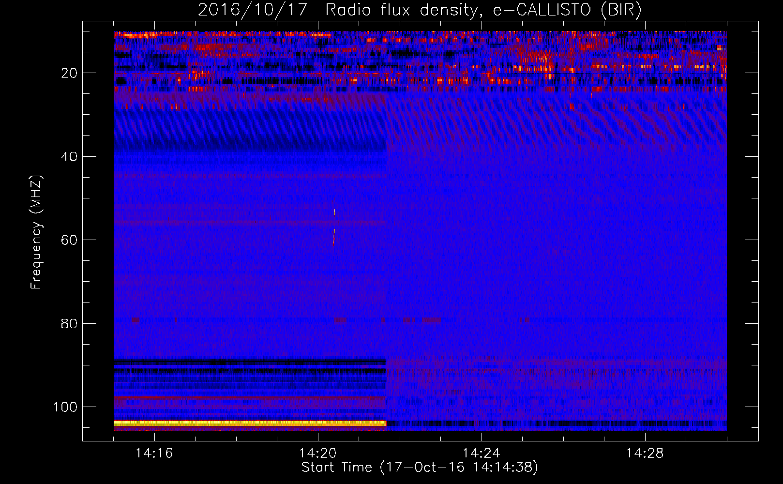Click the frequency tick label "20"
Viewport: 783px width, 484px height.
pyautogui.click(x=70, y=73)
